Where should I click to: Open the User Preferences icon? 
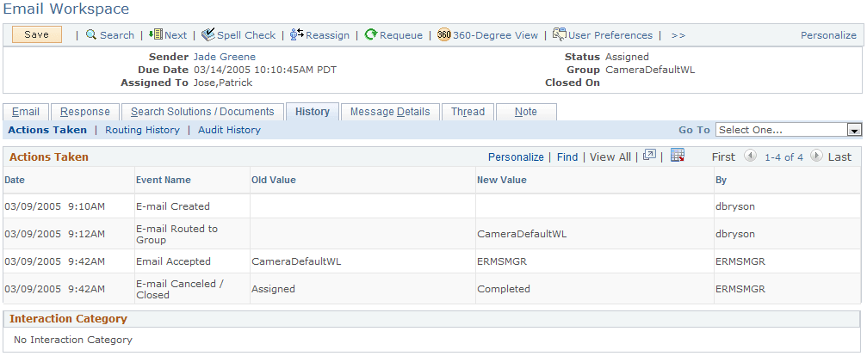(x=560, y=35)
